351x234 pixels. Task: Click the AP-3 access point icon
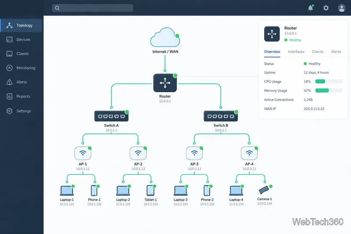click(x=194, y=153)
